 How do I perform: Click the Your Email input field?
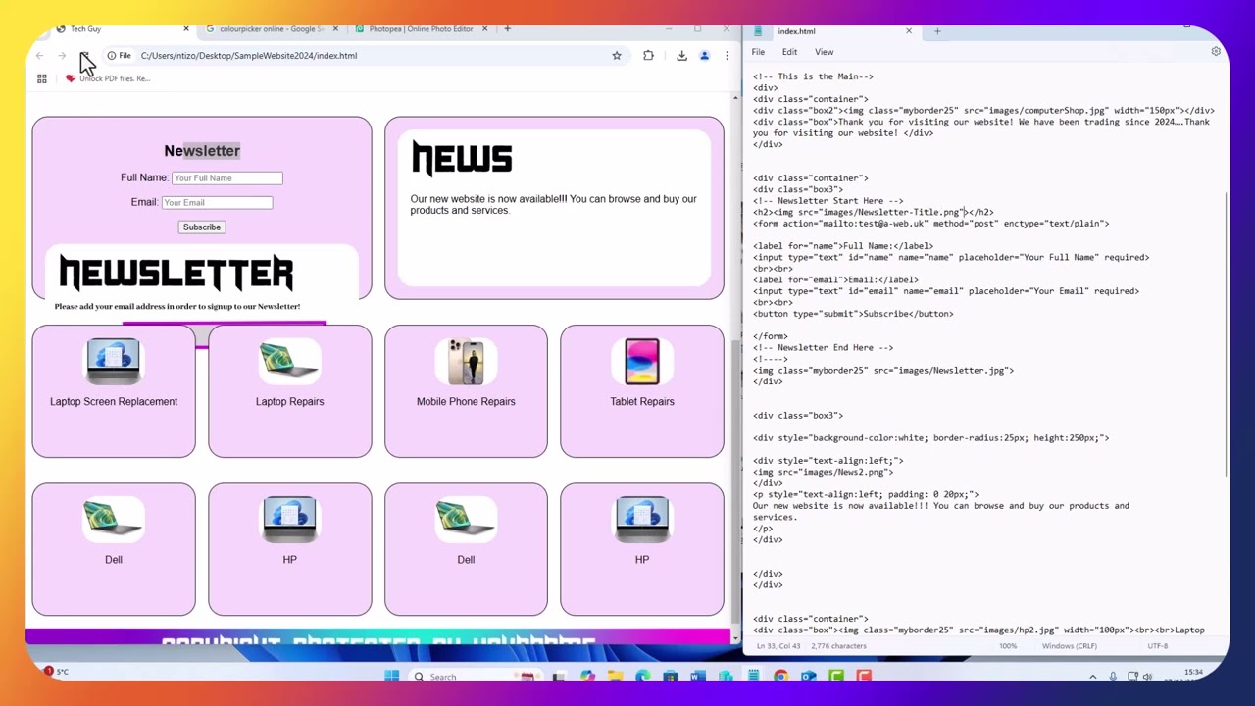(x=217, y=203)
